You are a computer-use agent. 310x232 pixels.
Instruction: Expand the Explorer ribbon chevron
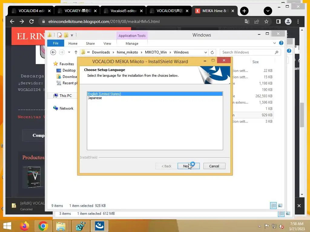tap(274, 43)
